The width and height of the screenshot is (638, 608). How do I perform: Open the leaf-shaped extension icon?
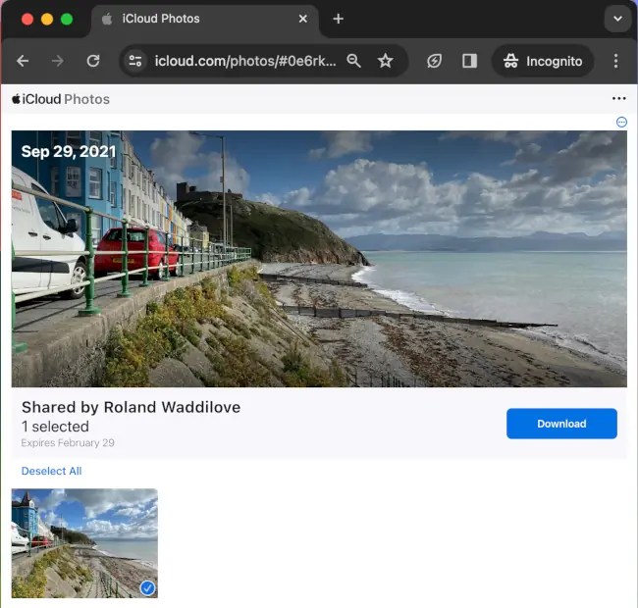point(434,61)
